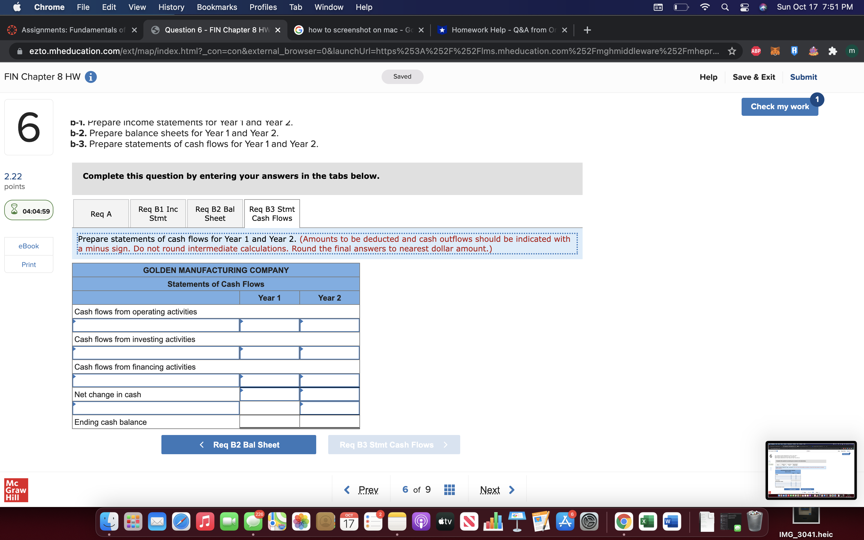The image size is (864, 540).
Task: Open the Bookmarks menu
Action: click(x=217, y=7)
